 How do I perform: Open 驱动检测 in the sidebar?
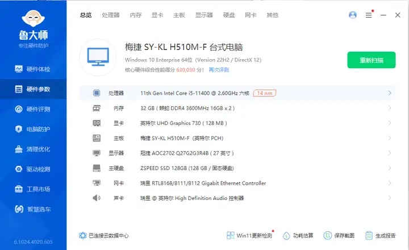[x=33, y=169]
